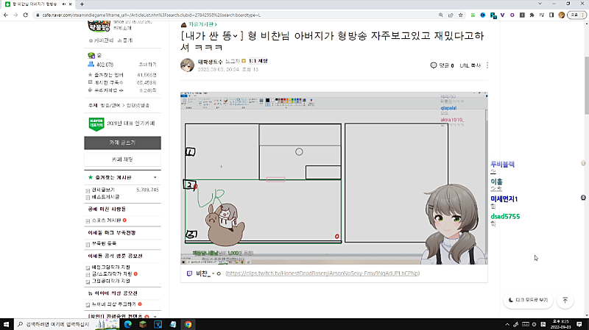Toggle 다크 모드로 보기 dark mode
The height and width of the screenshot is (330, 589).
point(528,300)
